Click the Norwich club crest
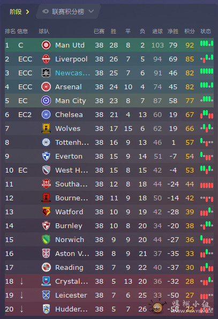This screenshot has height=319, width=218. (46, 240)
